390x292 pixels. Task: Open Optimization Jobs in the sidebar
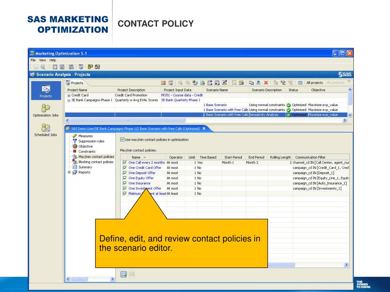tap(46, 111)
